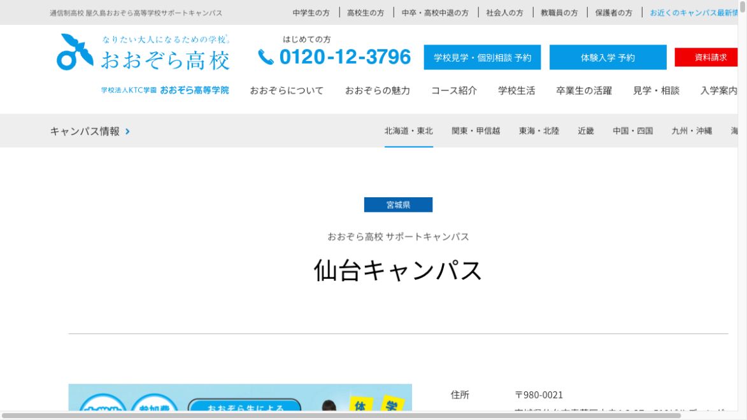Viewport: 747px width, 420px height.
Task: Click はじめての方 text above phone number
Action: pos(307,39)
